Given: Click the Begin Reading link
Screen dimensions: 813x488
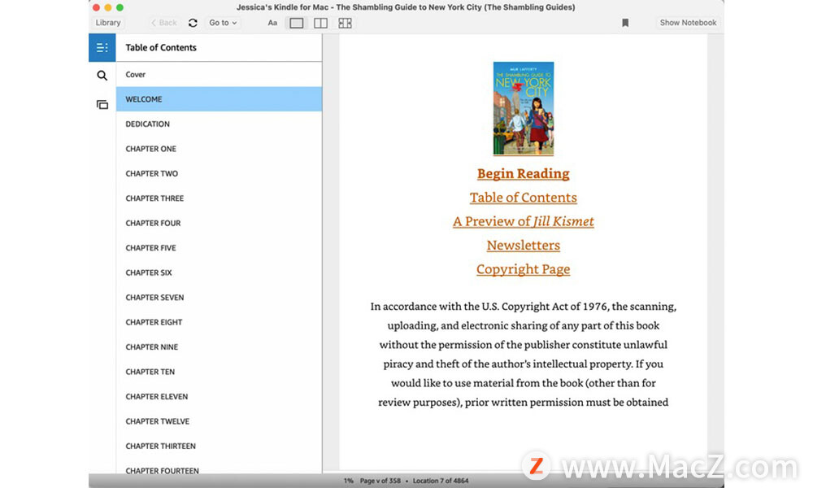Looking at the screenshot, I should click(x=523, y=174).
